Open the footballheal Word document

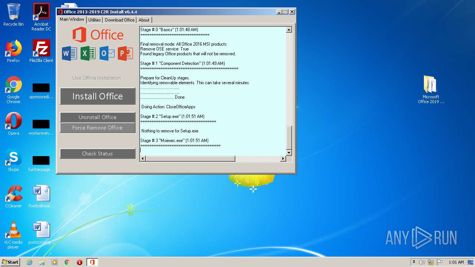(41, 197)
